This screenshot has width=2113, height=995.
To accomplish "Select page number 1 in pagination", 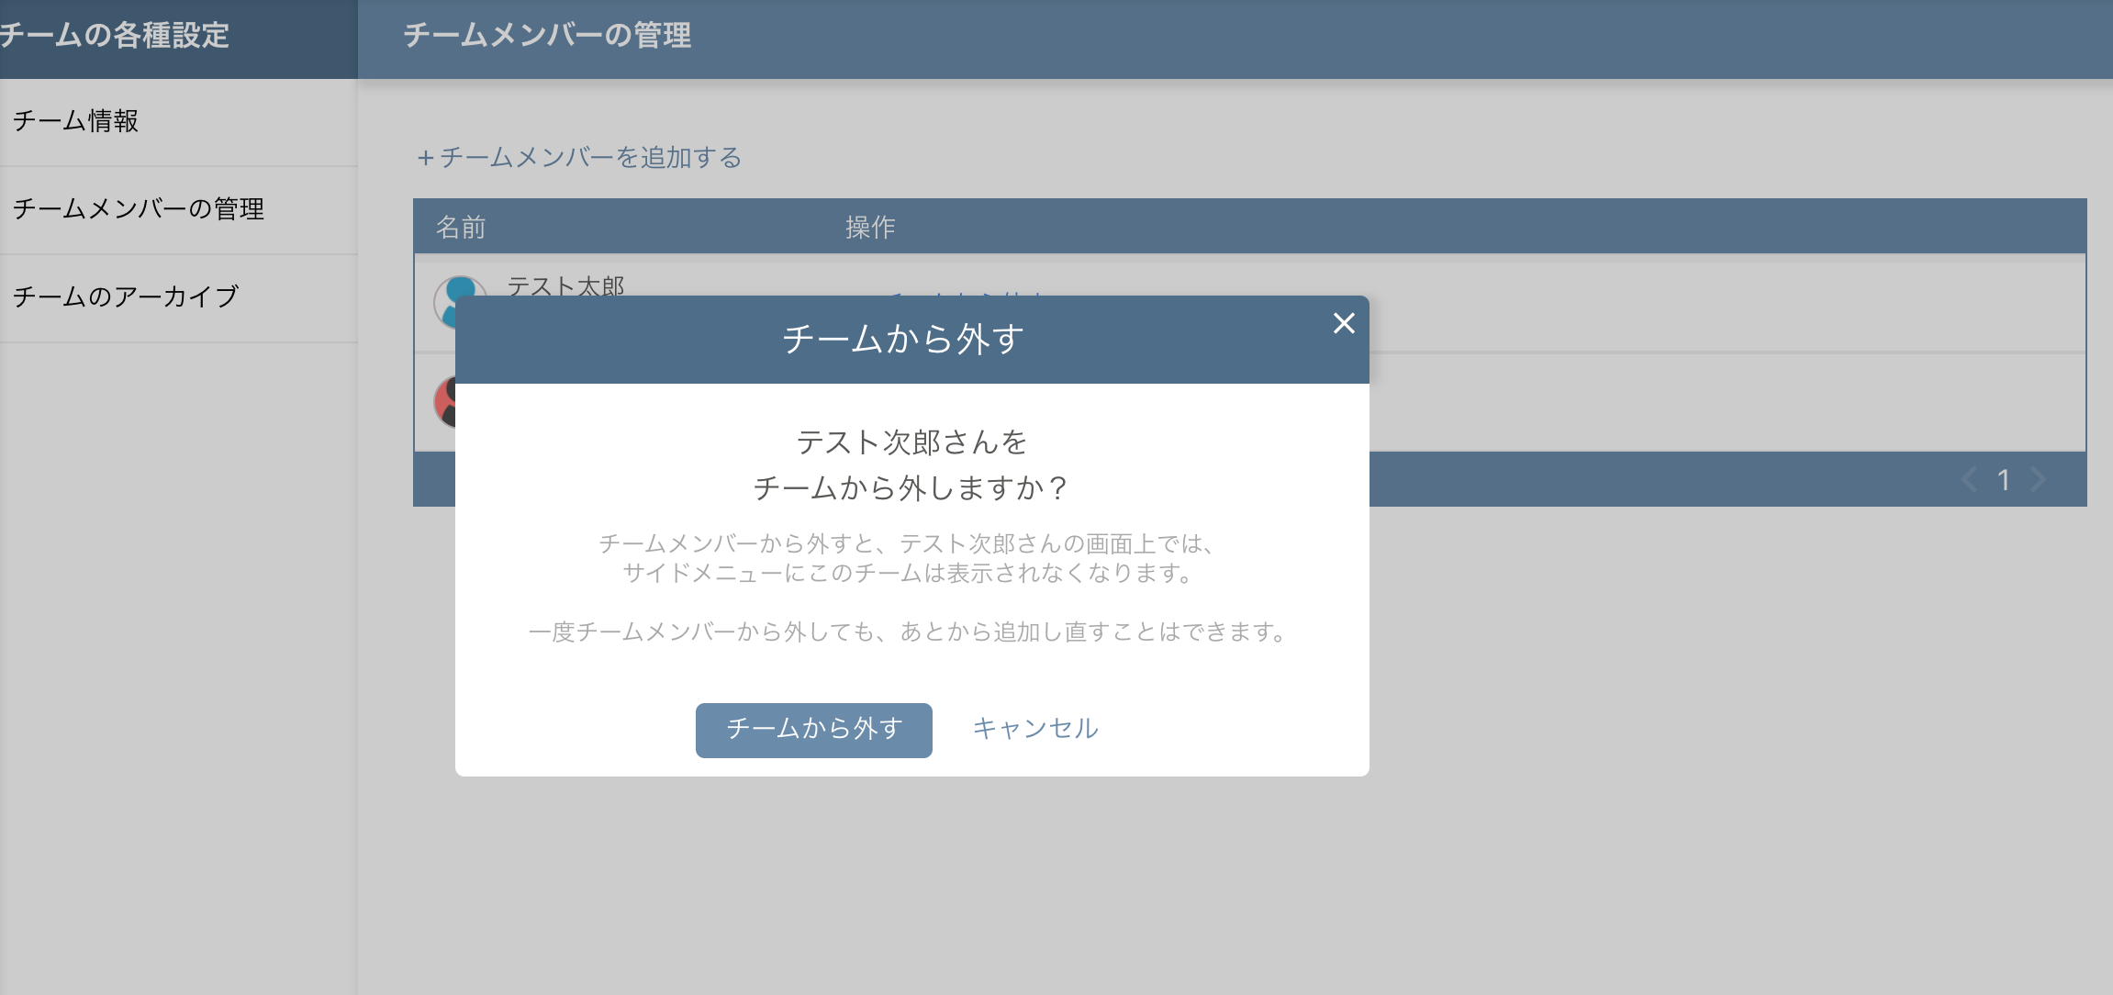I will (x=2004, y=479).
